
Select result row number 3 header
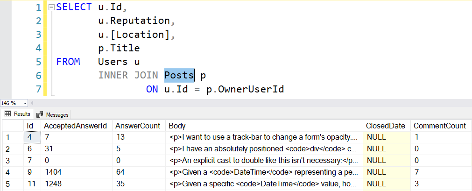click(x=13, y=161)
